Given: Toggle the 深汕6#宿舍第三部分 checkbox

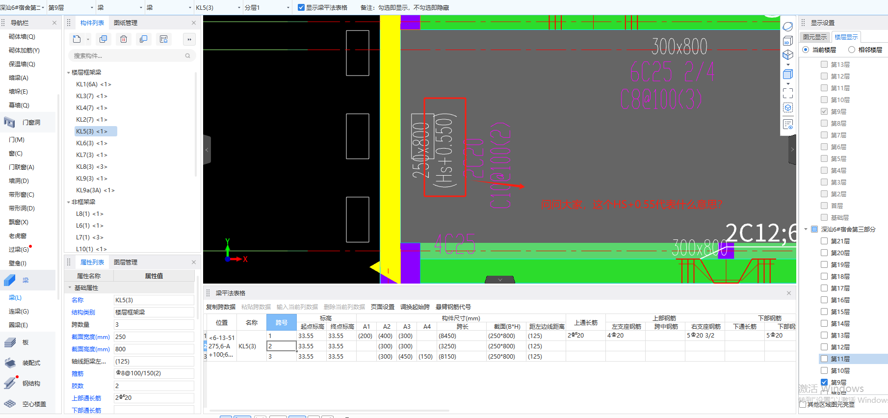Looking at the screenshot, I should (x=814, y=229).
